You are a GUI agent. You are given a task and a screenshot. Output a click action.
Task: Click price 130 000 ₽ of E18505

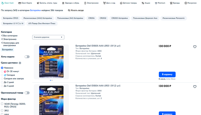(165, 46)
